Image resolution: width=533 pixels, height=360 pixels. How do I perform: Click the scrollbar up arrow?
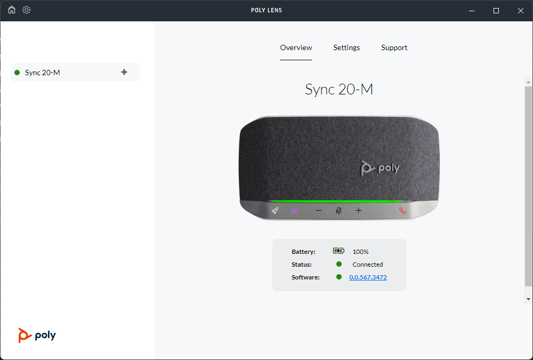528,83
